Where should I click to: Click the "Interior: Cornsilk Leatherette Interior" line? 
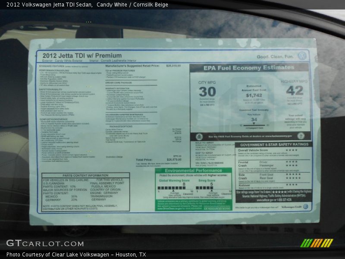pos(113,60)
